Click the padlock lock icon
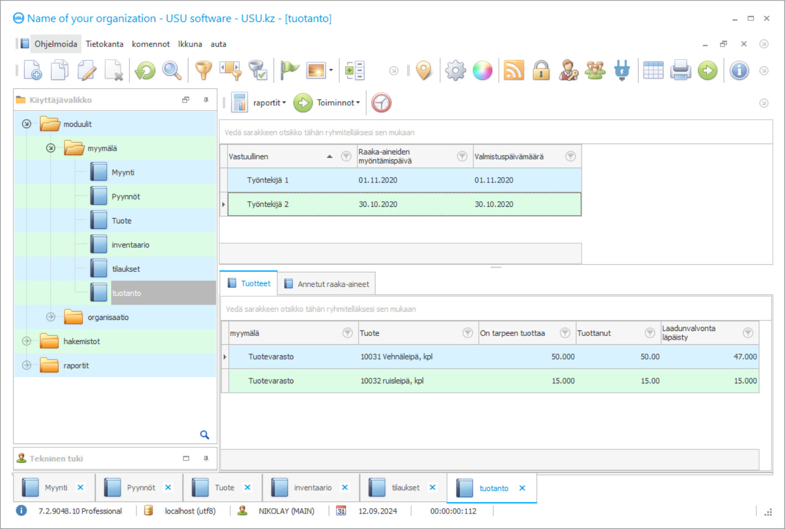The height and width of the screenshot is (529, 785). [541, 71]
